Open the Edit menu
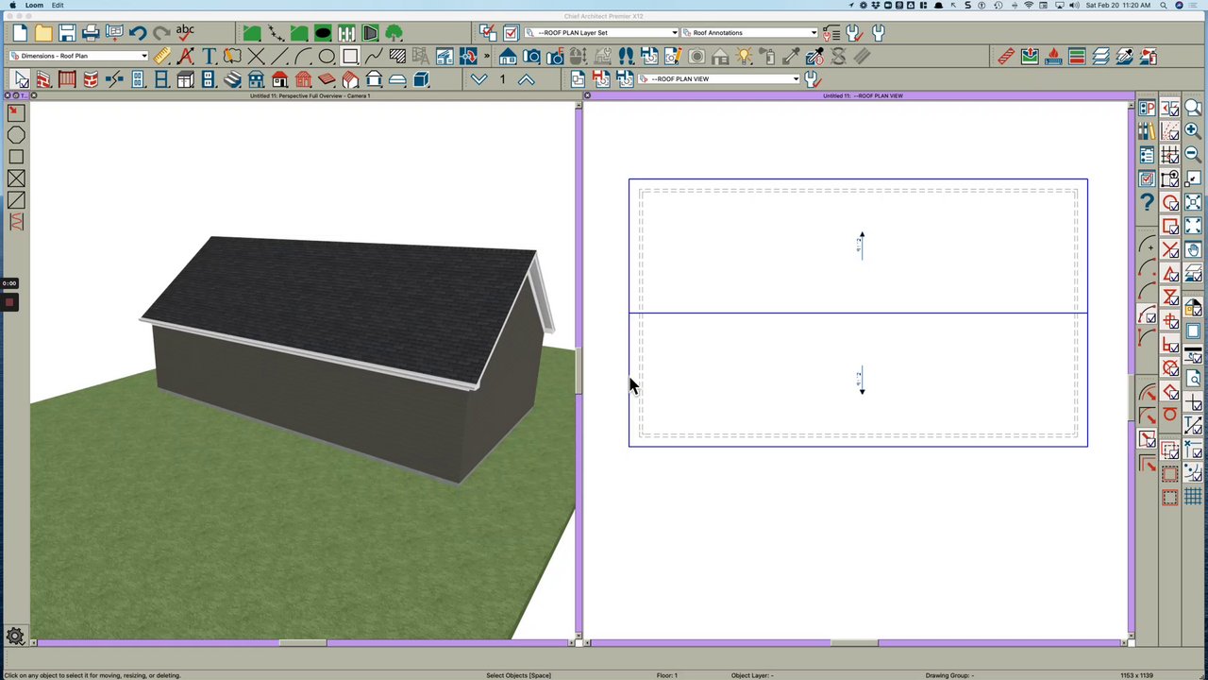 point(58,6)
